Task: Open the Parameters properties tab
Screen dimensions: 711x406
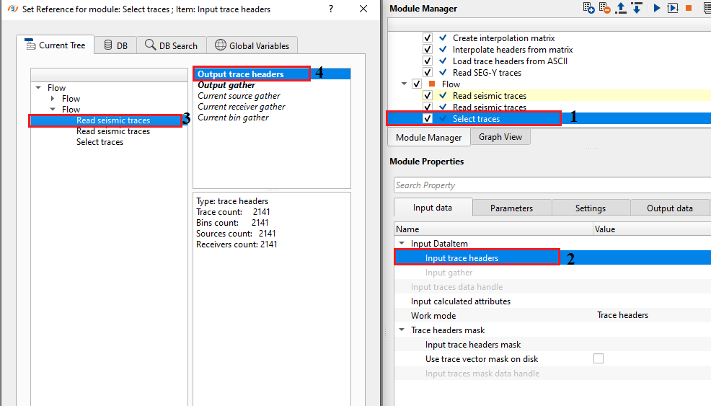Action: [x=511, y=208]
